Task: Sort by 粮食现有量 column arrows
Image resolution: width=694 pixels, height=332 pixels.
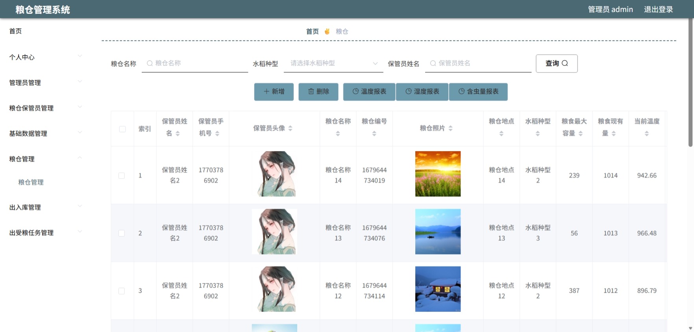Action: tap(614, 134)
